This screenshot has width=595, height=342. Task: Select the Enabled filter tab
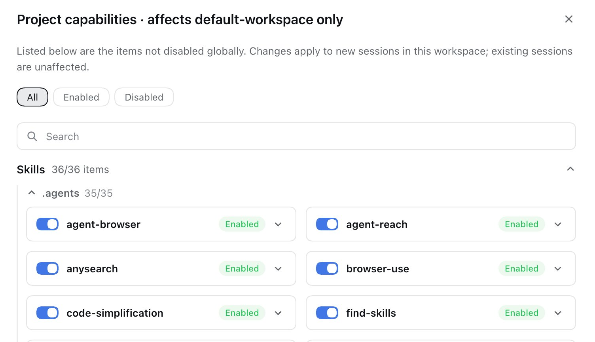click(81, 97)
